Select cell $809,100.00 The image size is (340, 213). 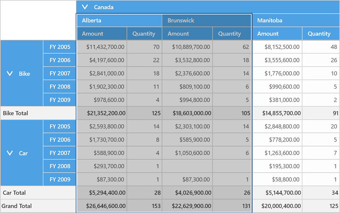(187, 87)
